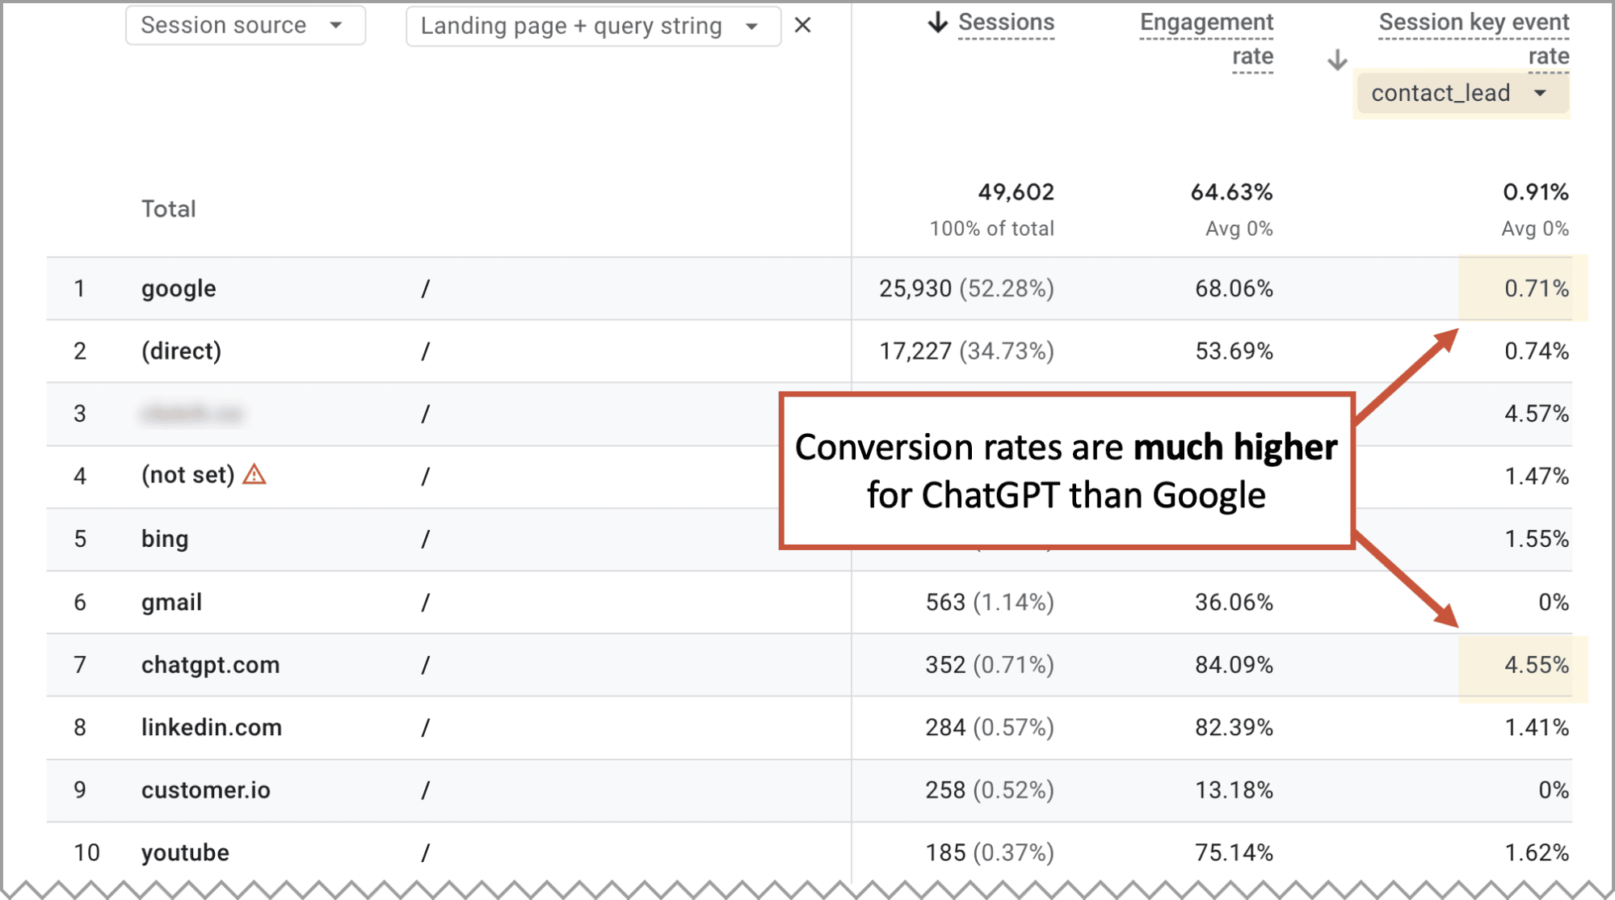The width and height of the screenshot is (1615, 900).
Task: Click the total engagement rate 64.63%
Action: pos(1231,192)
